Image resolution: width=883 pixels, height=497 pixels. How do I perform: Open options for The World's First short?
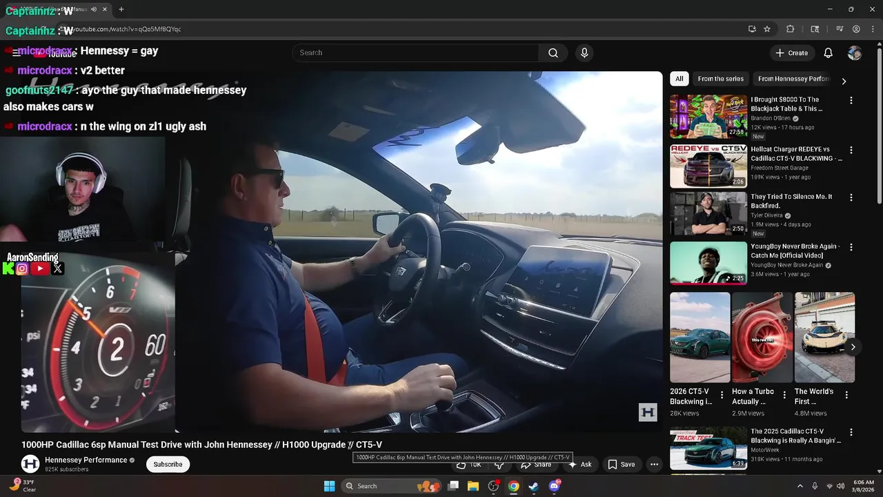pyautogui.click(x=846, y=396)
